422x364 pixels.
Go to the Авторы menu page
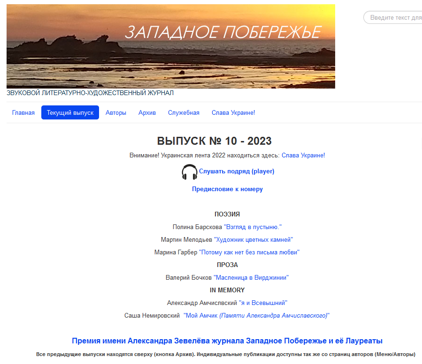(x=116, y=112)
